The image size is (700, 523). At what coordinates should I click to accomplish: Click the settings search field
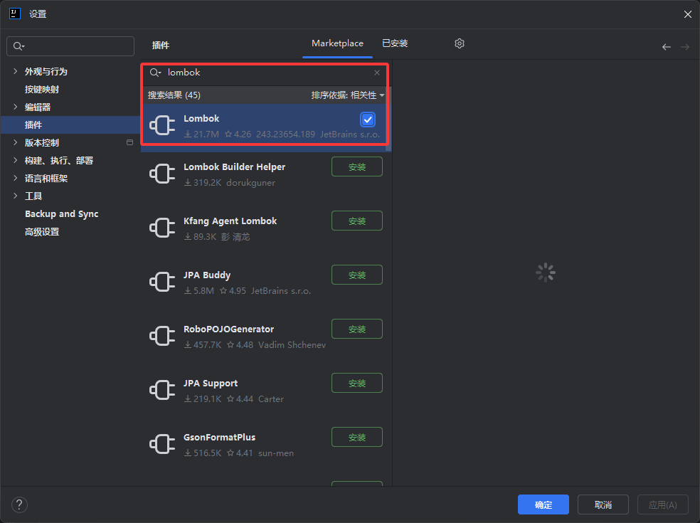(x=71, y=46)
